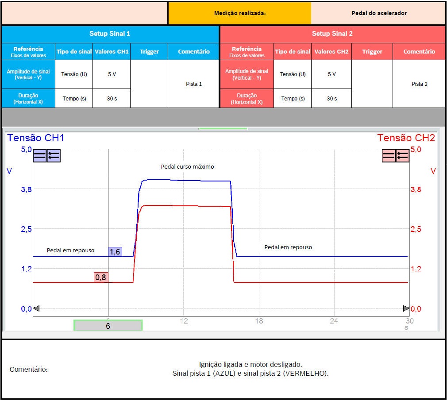Click the CH2 duration value 30 s
The image size is (447, 401).
point(331,99)
